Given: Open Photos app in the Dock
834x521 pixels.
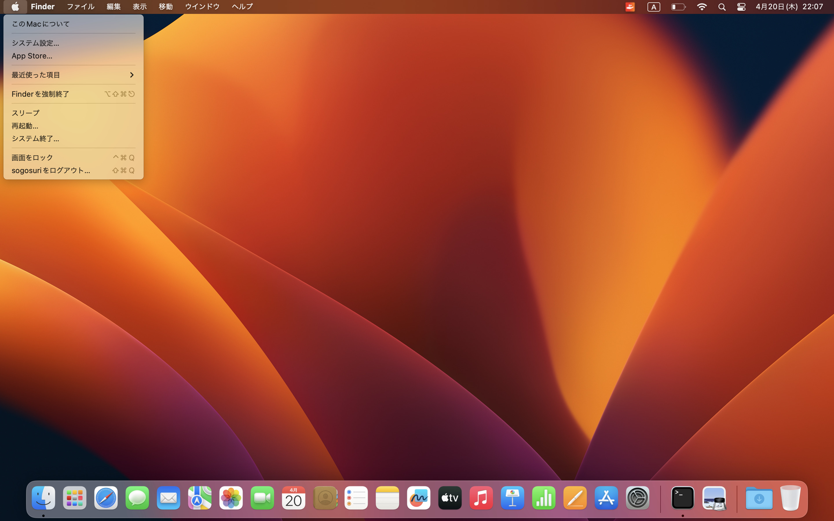Looking at the screenshot, I should pos(231,498).
